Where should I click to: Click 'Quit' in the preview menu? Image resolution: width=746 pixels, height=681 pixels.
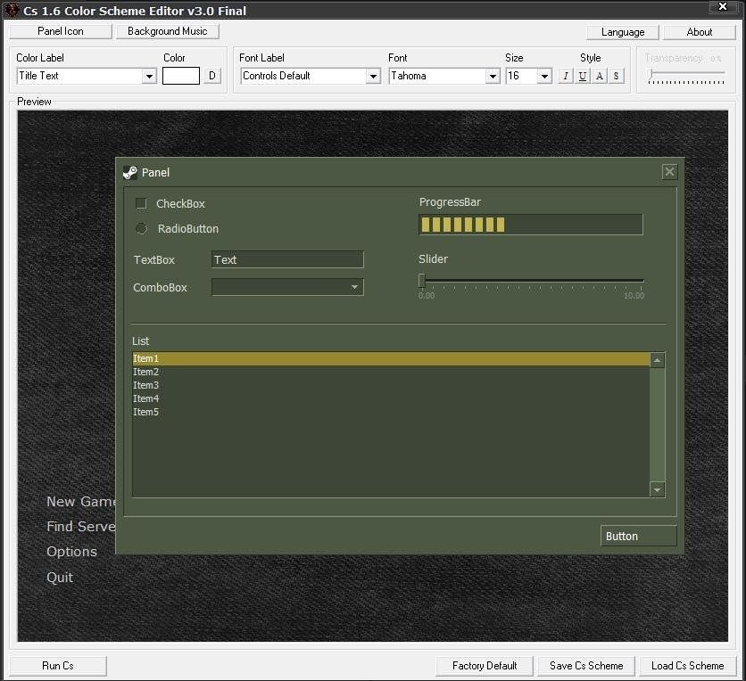pos(60,578)
